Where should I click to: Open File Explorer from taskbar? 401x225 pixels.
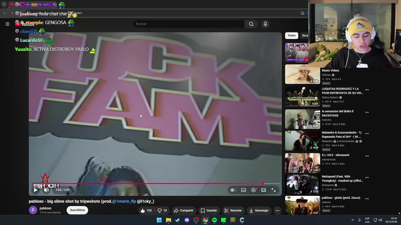[168, 220]
